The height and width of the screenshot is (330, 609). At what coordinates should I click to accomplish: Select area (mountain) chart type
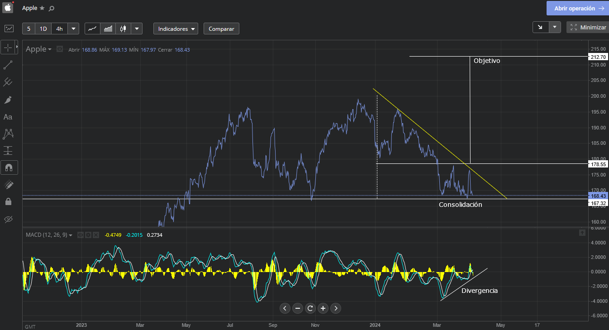click(108, 29)
